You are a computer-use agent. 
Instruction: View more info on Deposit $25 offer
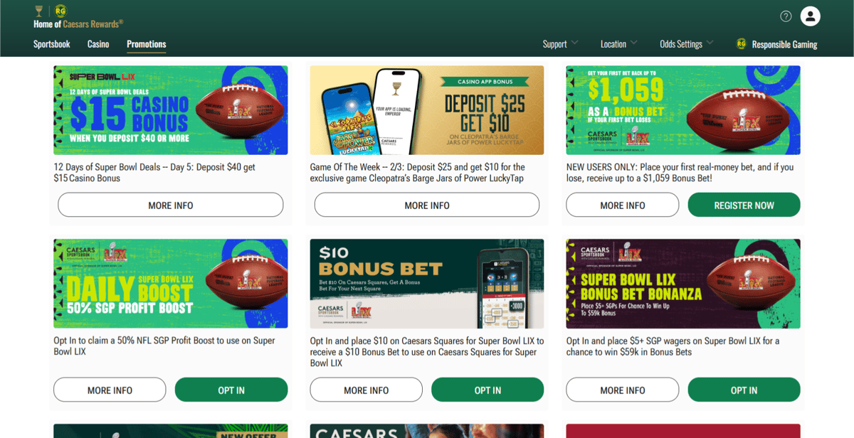tap(427, 205)
